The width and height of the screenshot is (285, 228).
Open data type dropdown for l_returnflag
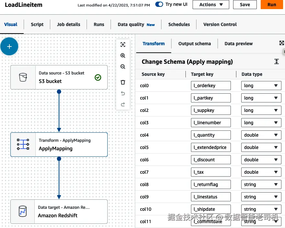261,184
